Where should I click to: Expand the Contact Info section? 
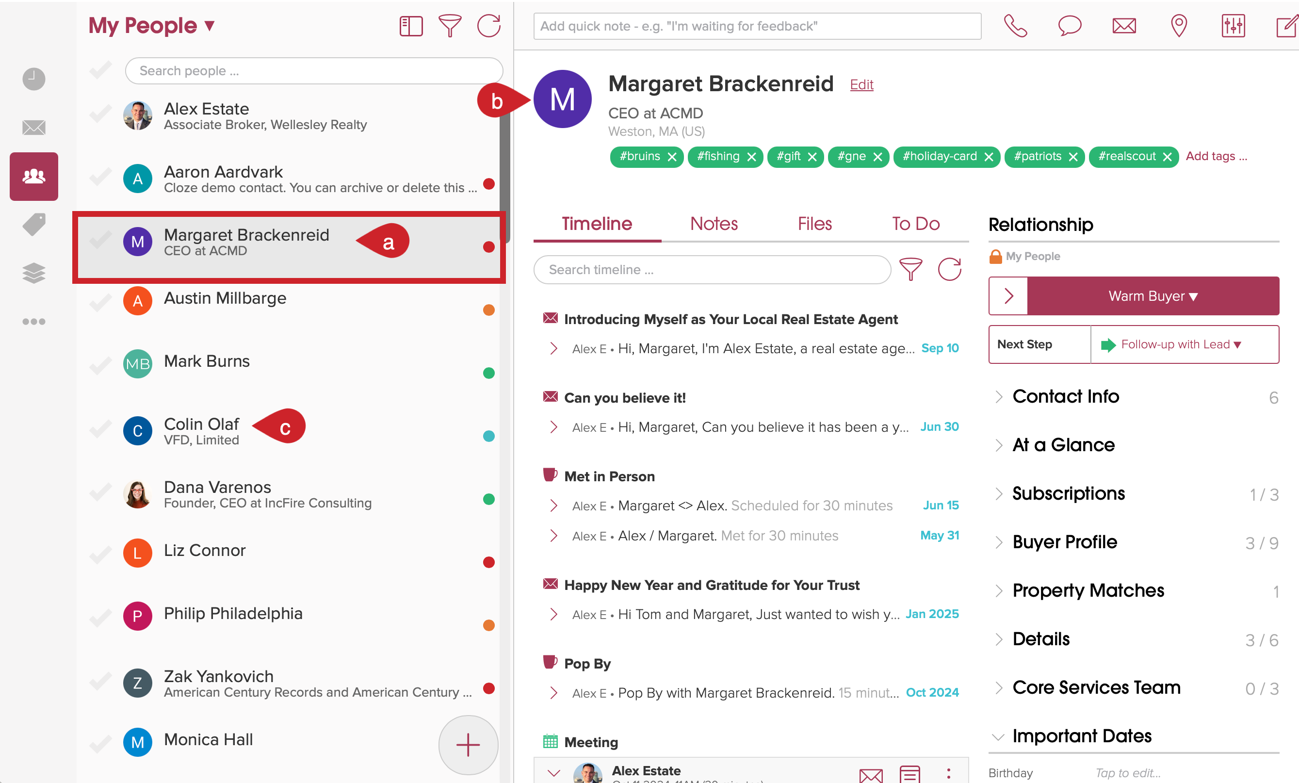click(x=1065, y=396)
